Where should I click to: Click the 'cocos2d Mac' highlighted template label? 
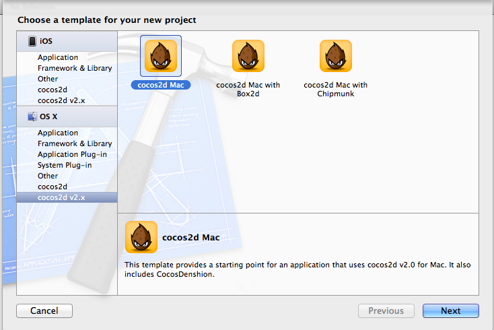(161, 85)
